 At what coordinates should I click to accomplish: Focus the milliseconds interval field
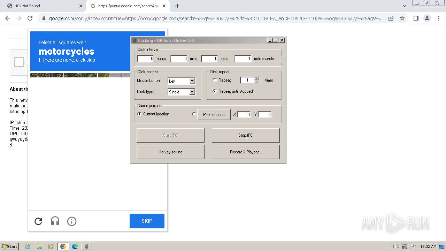point(243,59)
